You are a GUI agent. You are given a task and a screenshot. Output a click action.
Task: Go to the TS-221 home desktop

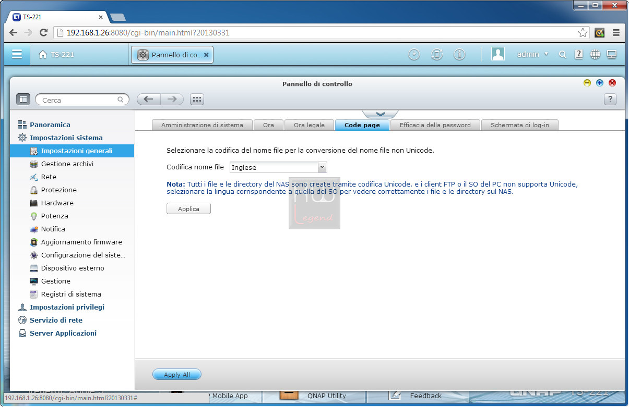56,55
